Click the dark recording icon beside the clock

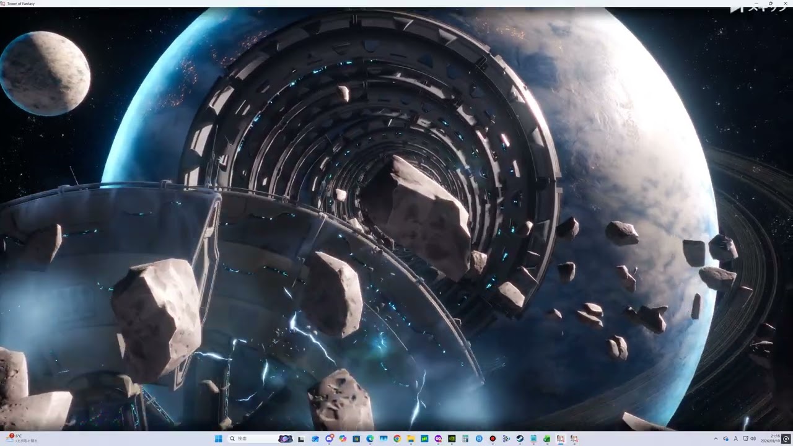click(786, 439)
